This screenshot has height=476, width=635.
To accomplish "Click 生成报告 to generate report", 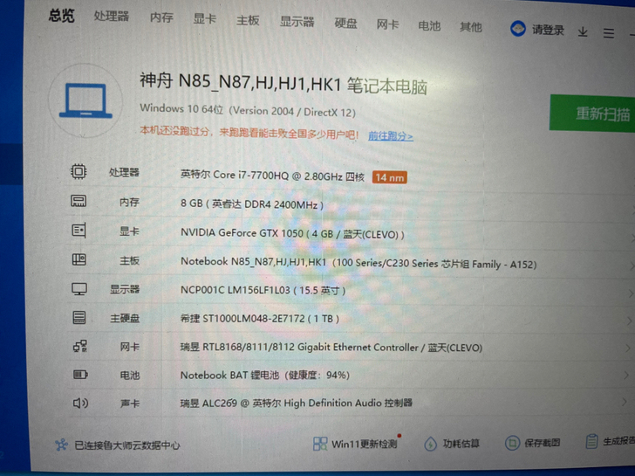I will (618, 442).
